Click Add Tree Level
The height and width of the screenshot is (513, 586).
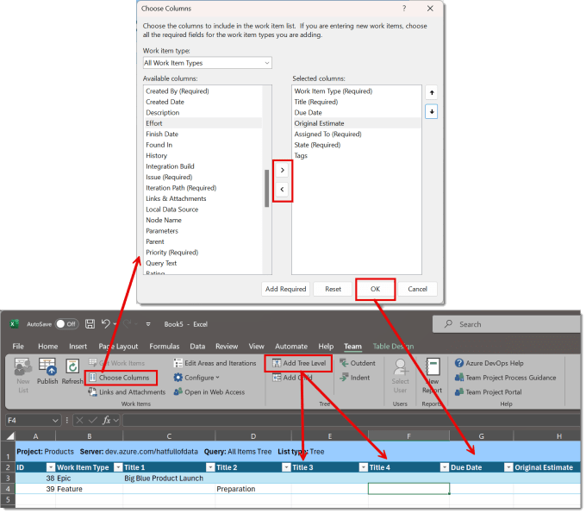299,364
